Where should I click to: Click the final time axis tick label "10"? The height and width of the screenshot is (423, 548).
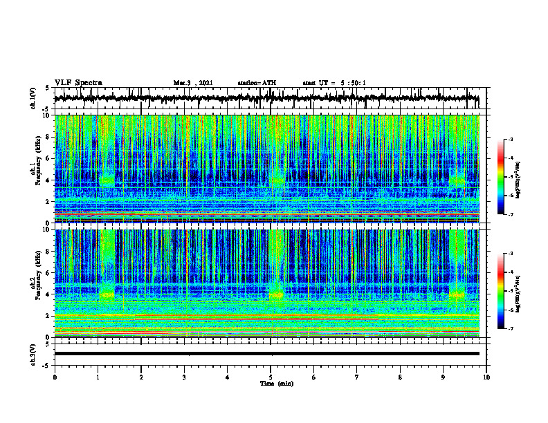click(x=486, y=377)
